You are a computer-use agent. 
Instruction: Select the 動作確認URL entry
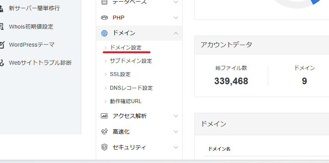(126, 101)
